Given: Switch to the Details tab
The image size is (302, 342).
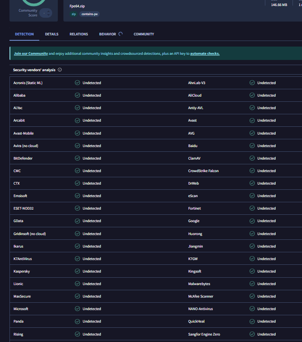Looking at the screenshot, I should (52, 34).
